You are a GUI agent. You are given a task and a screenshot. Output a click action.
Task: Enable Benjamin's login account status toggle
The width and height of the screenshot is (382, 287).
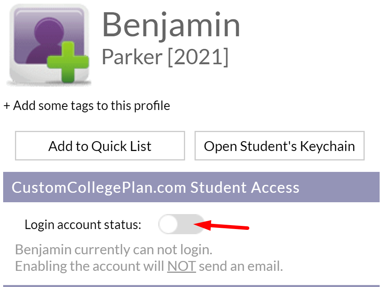pos(181,224)
